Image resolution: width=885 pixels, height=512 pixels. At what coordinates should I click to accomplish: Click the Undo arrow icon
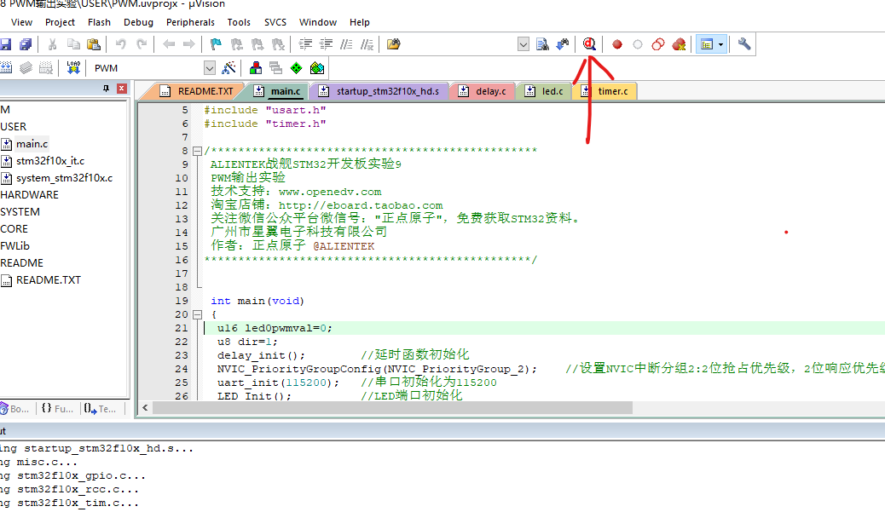pos(120,44)
